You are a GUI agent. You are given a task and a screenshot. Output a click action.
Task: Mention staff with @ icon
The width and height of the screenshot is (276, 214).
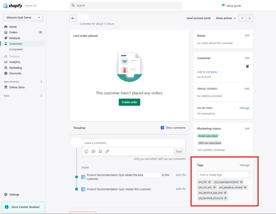[93, 151]
